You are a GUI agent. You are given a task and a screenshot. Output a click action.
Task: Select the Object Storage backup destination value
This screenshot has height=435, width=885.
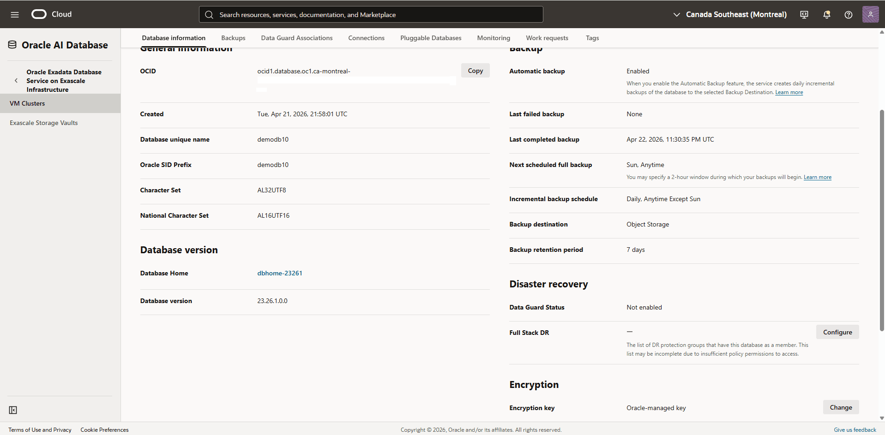point(648,224)
